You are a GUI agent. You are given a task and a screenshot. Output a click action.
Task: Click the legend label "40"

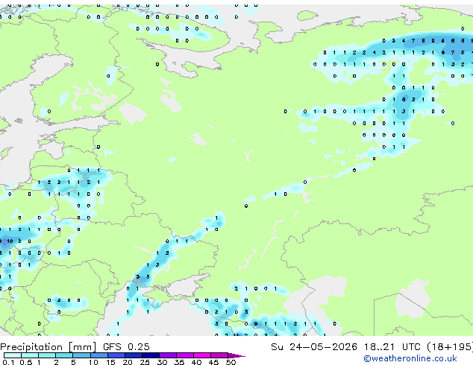[x=196, y=362]
